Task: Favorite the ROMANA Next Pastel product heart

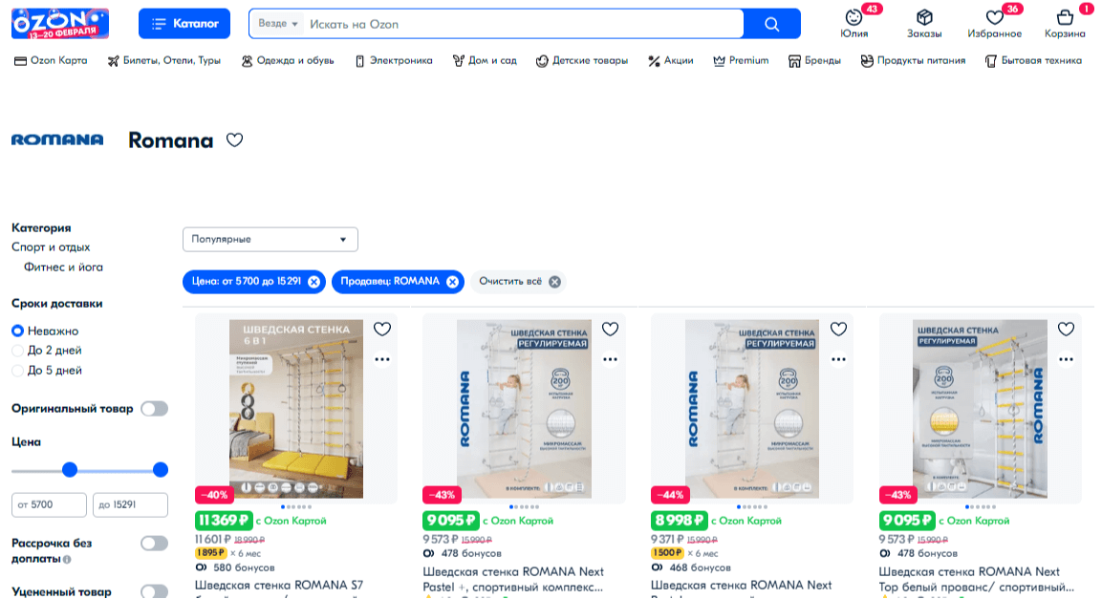Action: click(x=610, y=329)
